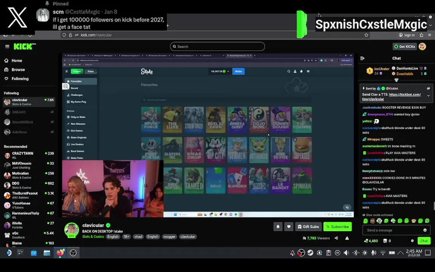Open the volume tray icon
The height and width of the screenshot is (272, 435).
point(346,253)
